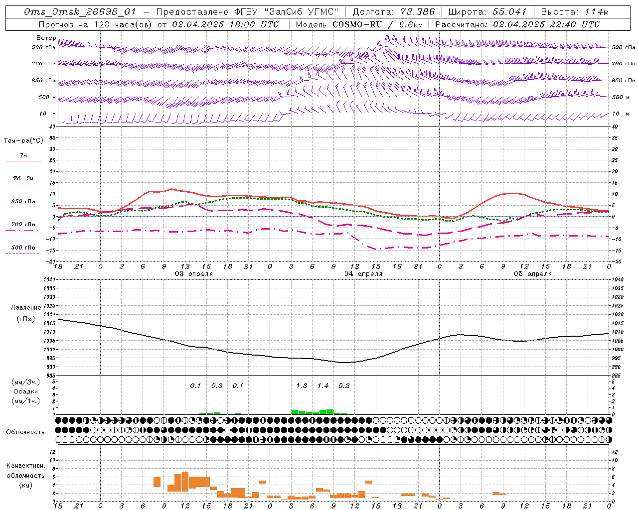Click the 1.4 precipitation amount value
This screenshot has height=510, width=638.
323,385
